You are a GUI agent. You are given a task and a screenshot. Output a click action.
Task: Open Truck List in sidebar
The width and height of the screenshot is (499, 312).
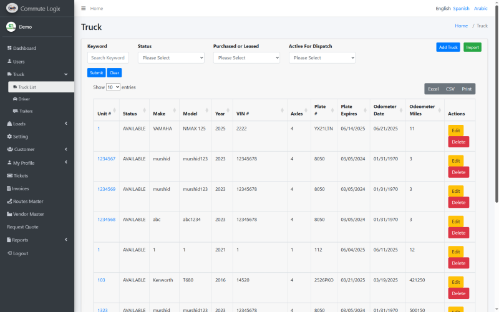pyautogui.click(x=41, y=87)
